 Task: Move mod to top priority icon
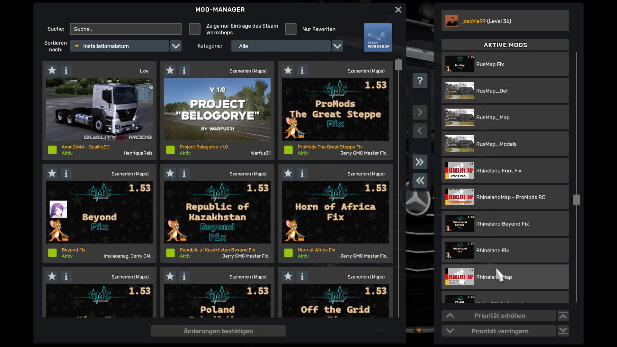pos(563,316)
